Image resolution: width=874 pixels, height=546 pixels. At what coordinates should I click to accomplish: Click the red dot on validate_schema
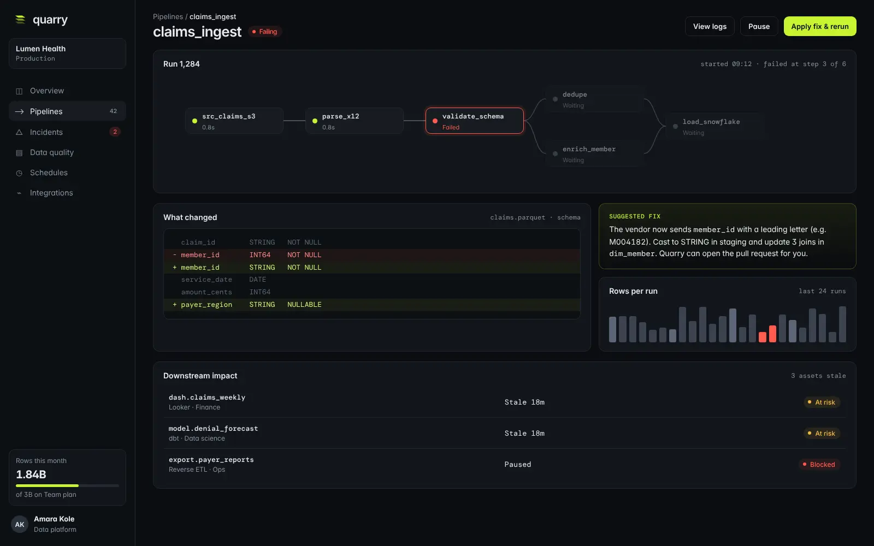pos(435,121)
